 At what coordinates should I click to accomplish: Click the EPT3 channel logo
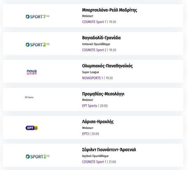32,128
